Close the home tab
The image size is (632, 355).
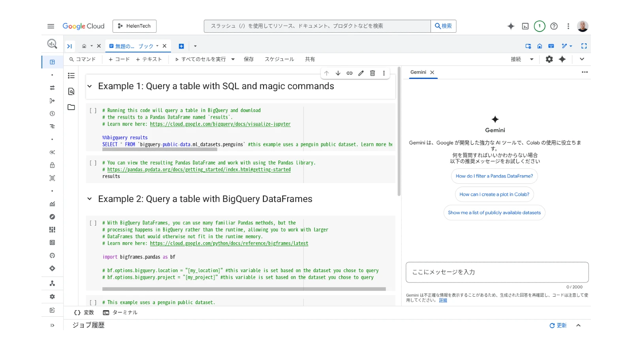coord(99,46)
